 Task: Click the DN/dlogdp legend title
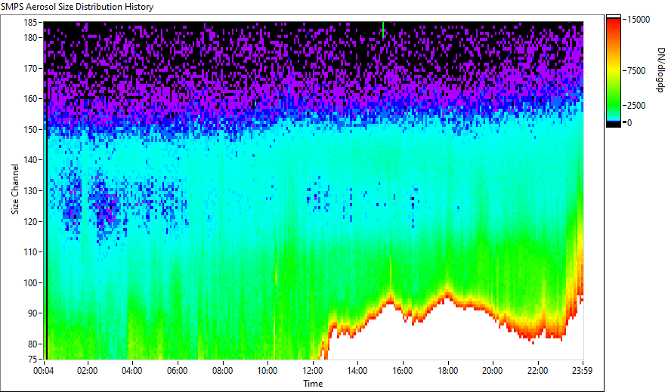pos(660,69)
